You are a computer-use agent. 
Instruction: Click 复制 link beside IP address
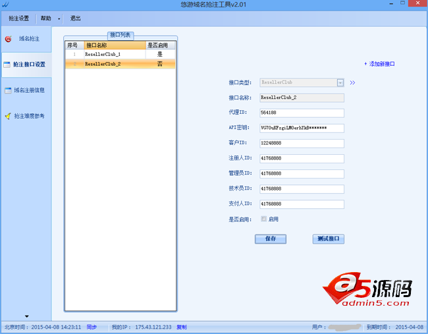pos(182,327)
